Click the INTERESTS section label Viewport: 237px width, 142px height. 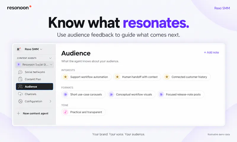tap(68, 70)
